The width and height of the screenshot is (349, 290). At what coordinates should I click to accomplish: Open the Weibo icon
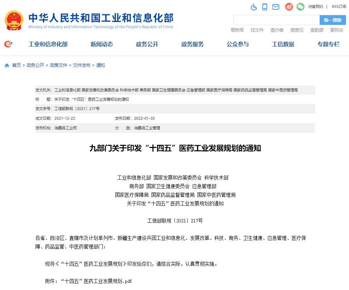(289, 7)
